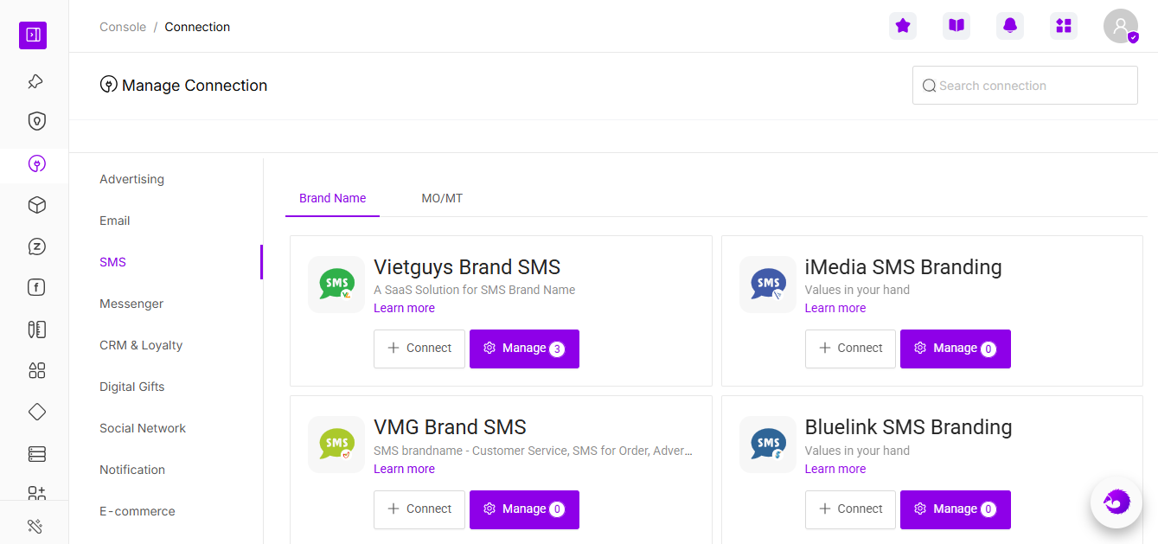Toggle the sidebar expand panel icon
Screen dimensions: 1158x544
pyautogui.click(x=33, y=35)
